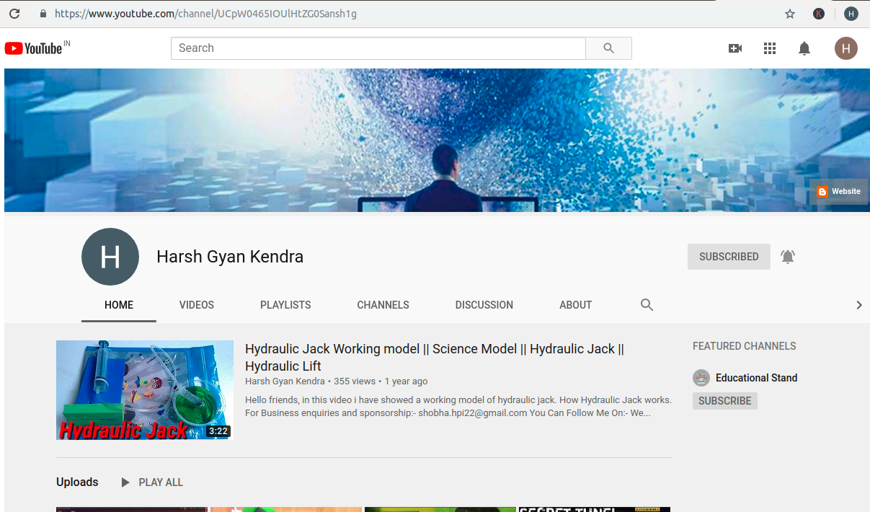Click the Harsh Gyan Kendra name under the video
Screen dimensions: 870x512
pyautogui.click(x=285, y=381)
